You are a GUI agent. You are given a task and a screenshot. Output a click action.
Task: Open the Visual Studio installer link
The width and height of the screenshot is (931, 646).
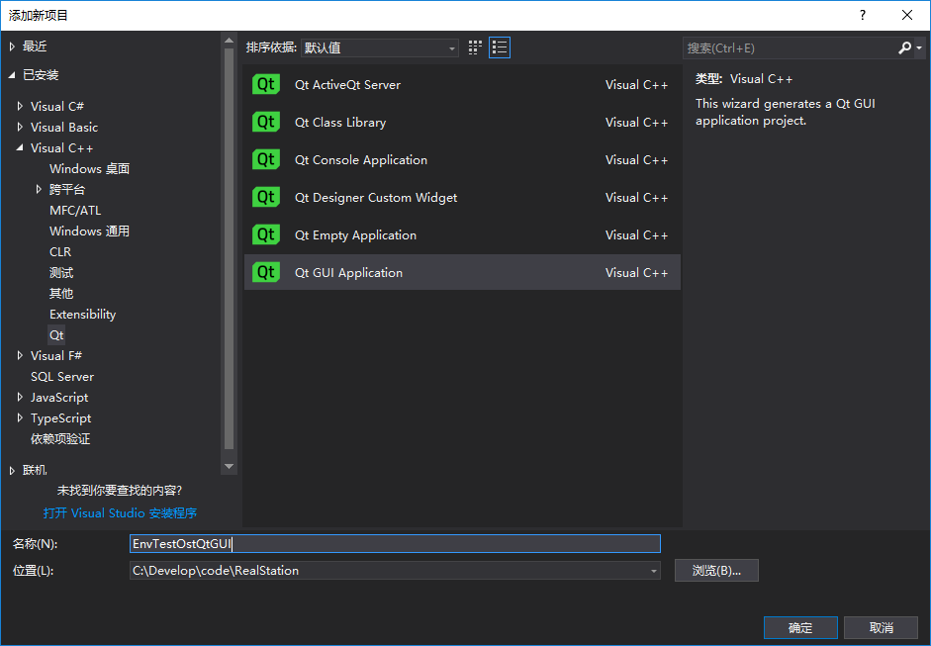coord(120,513)
